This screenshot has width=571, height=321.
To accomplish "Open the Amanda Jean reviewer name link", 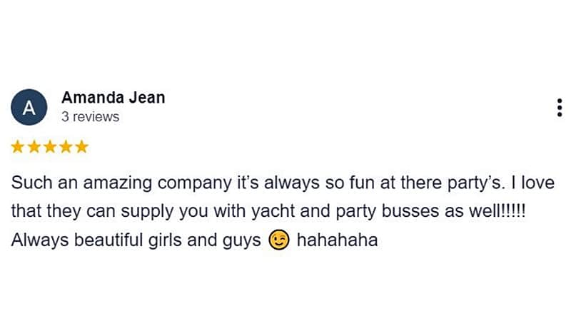I will pyautogui.click(x=113, y=98).
